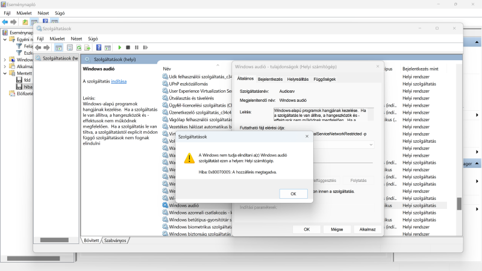This screenshot has width=482, height=271.
Task: Open Nézet menu in Eseménynapló window
Action: coord(43,13)
